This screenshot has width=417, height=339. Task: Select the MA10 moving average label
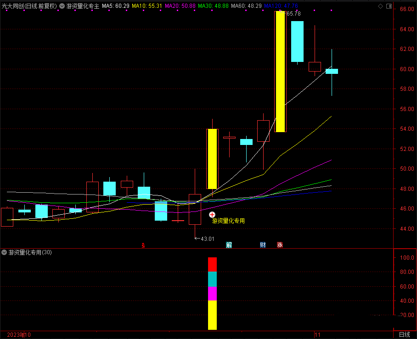click(x=147, y=6)
